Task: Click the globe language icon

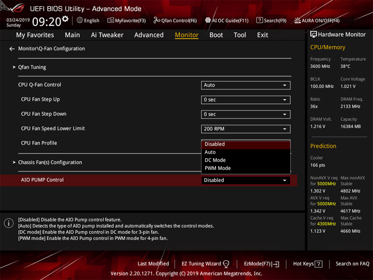Action: [80, 20]
